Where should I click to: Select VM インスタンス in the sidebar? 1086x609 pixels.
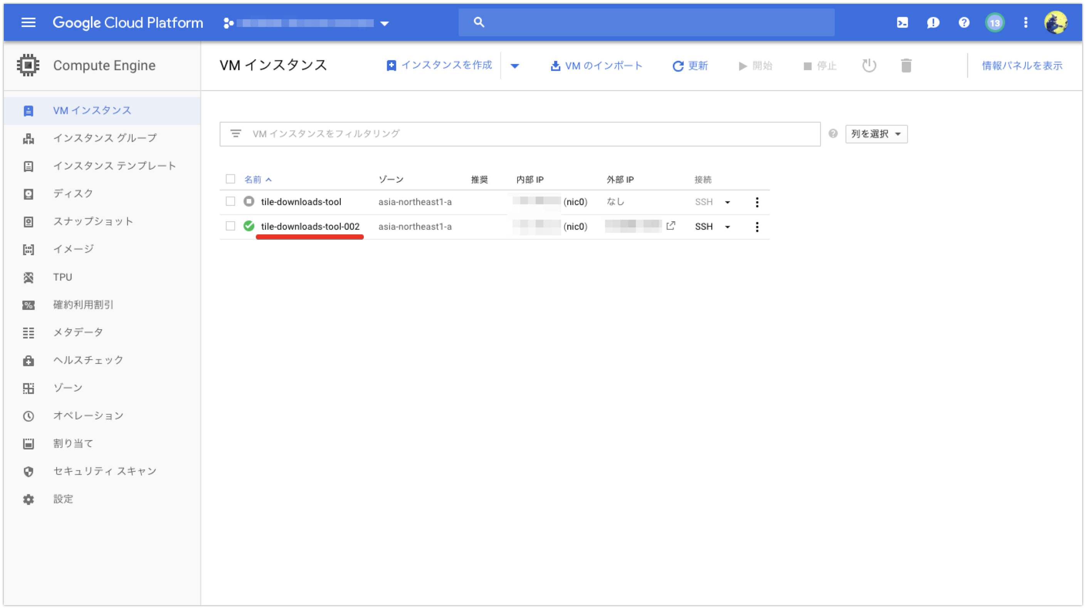(102, 111)
